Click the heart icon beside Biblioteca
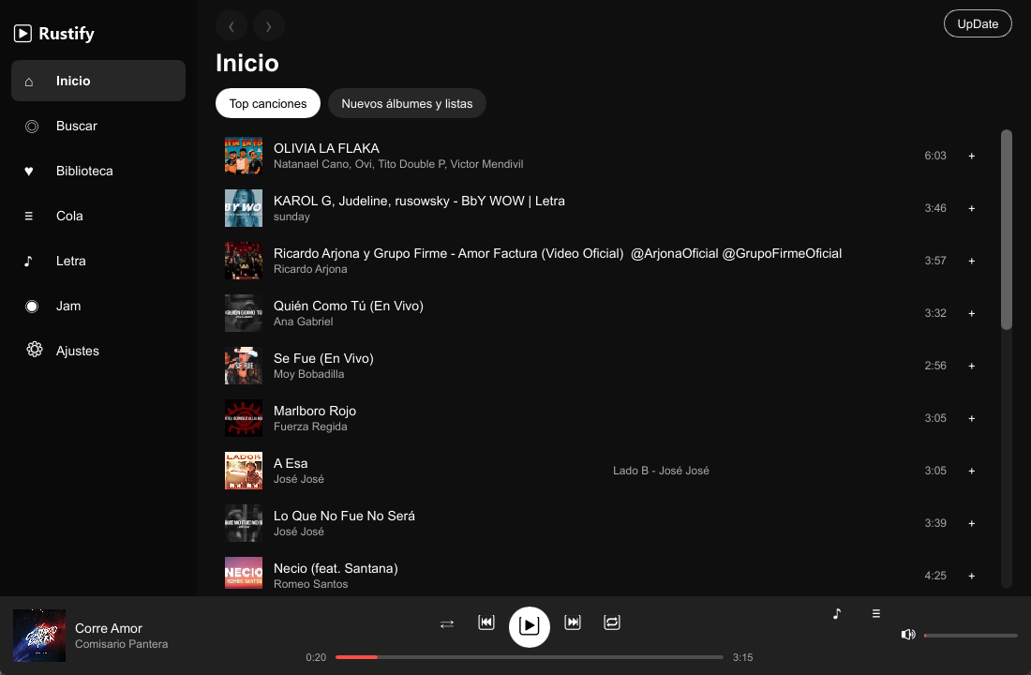 click(x=29, y=171)
